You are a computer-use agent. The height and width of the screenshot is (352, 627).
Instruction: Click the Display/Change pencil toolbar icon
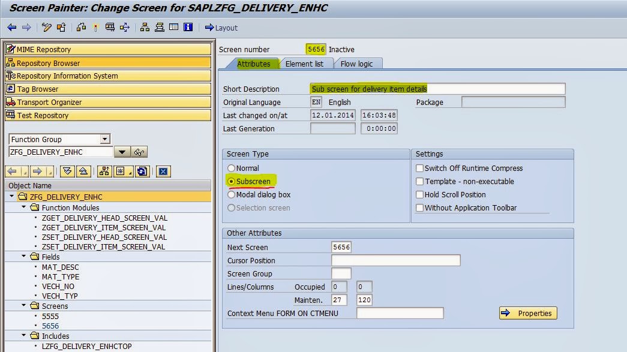click(x=46, y=27)
